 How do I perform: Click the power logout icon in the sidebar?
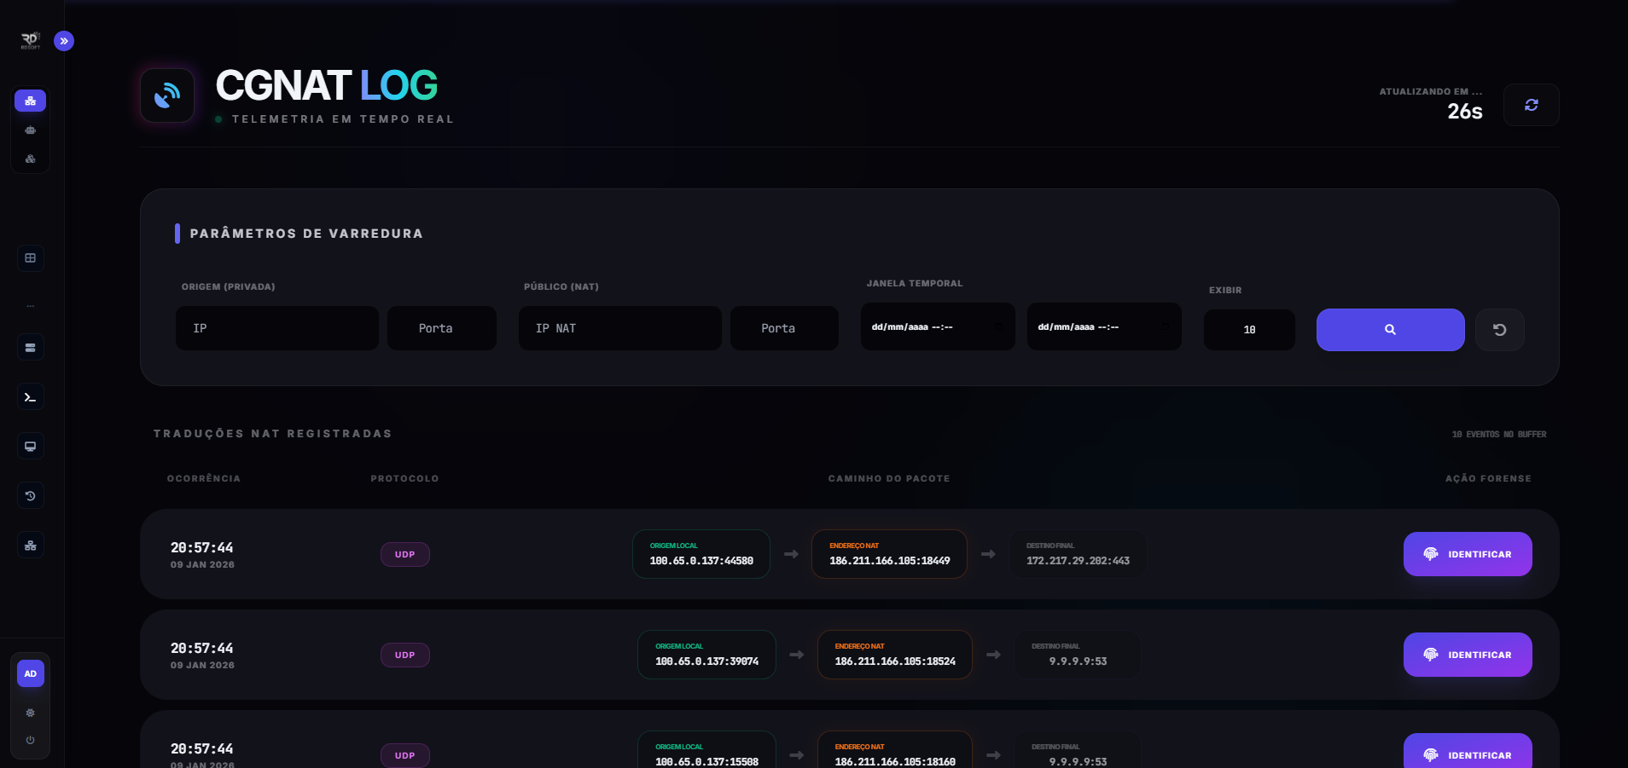(31, 740)
